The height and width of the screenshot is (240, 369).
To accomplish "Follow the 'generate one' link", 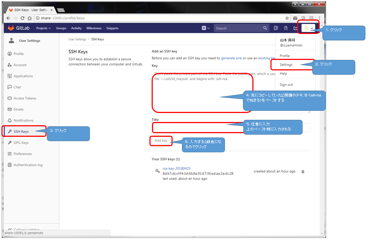I will pos(231,58).
